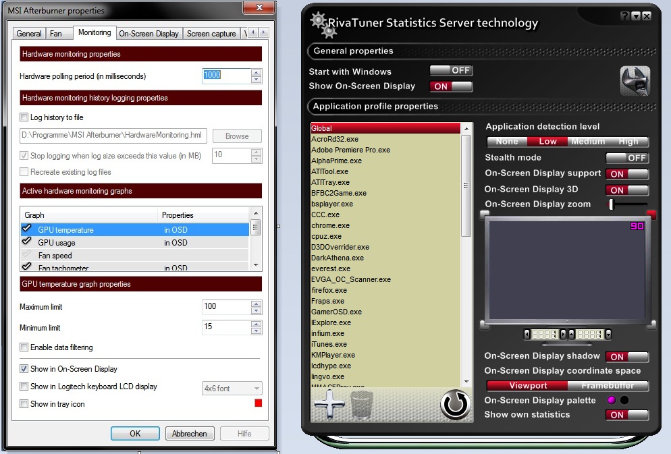Open the On-Screen Display tab
Viewport: 671px width, 454px height.
[149, 34]
